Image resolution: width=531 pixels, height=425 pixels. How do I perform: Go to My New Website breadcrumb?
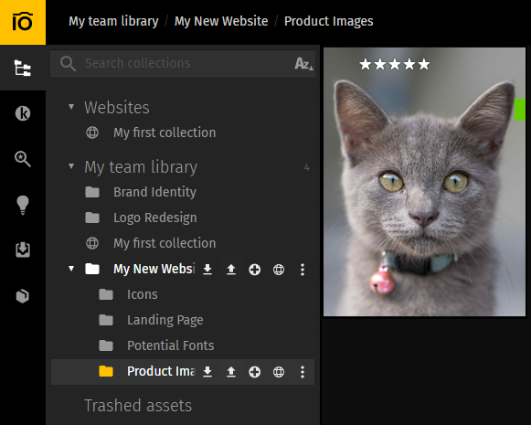pyautogui.click(x=221, y=21)
